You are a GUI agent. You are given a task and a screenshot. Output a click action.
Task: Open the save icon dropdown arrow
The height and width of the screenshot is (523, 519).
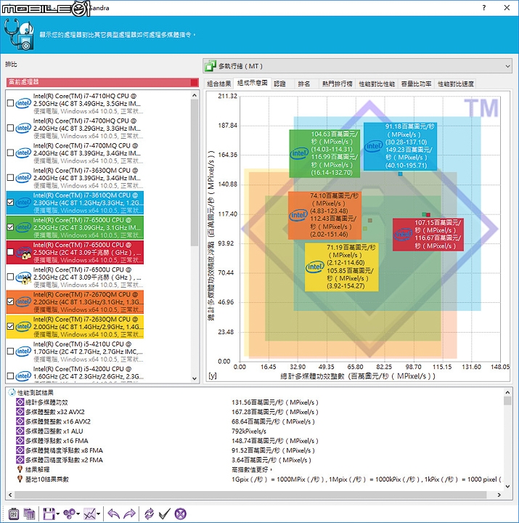pyautogui.click(x=58, y=514)
